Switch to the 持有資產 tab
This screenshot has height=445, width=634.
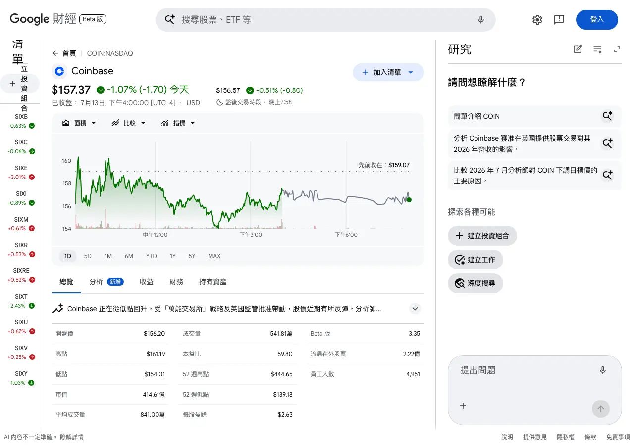point(213,282)
